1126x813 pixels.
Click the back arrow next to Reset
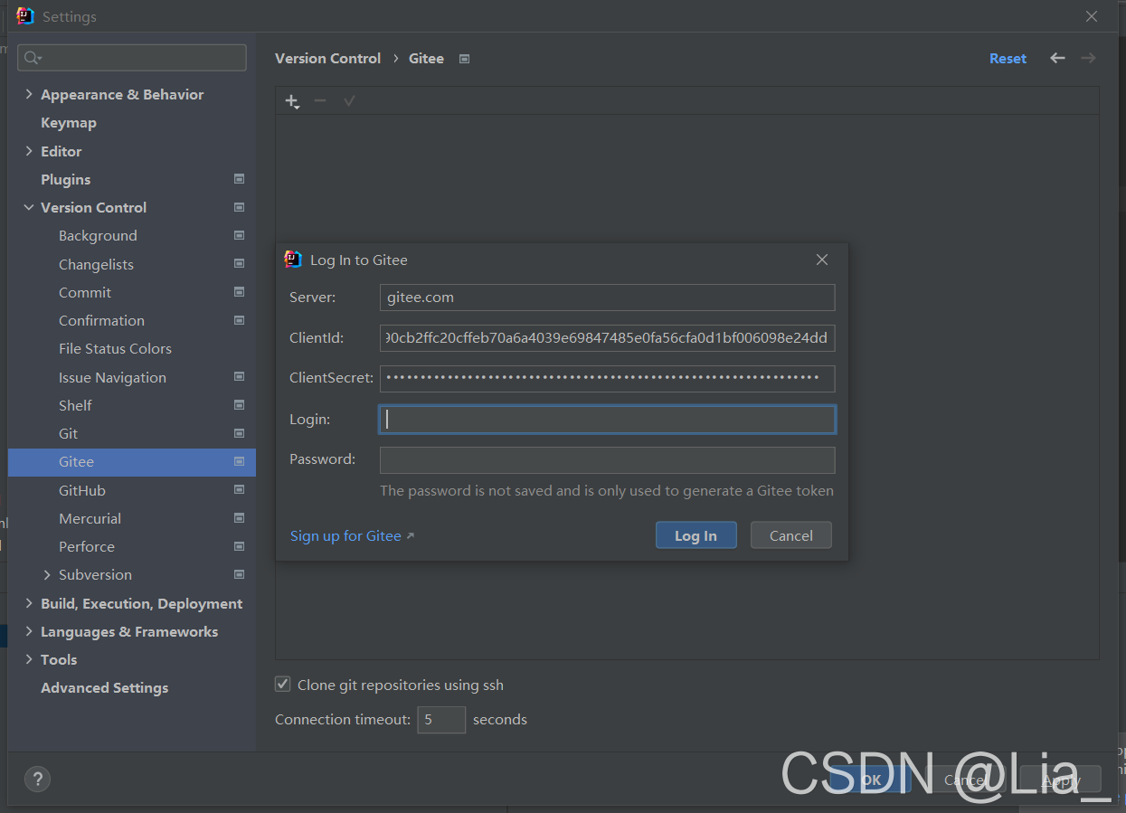(1057, 58)
